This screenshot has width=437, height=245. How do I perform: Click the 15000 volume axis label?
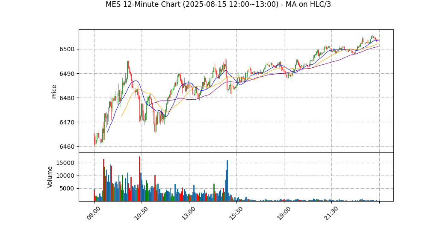click(x=65, y=163)
